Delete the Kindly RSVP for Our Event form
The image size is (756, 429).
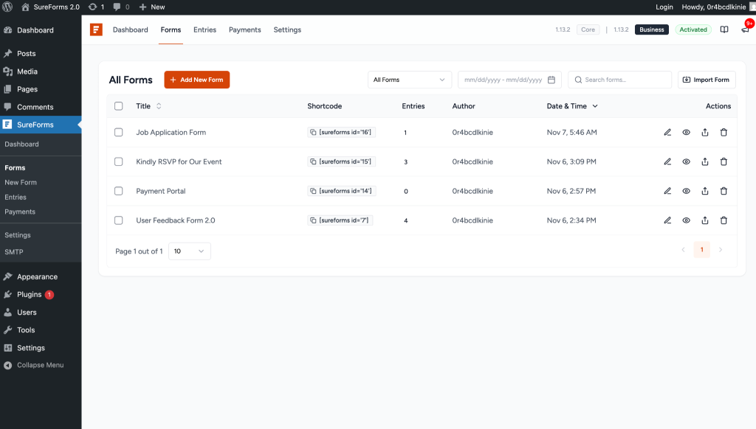coord(724,161)
